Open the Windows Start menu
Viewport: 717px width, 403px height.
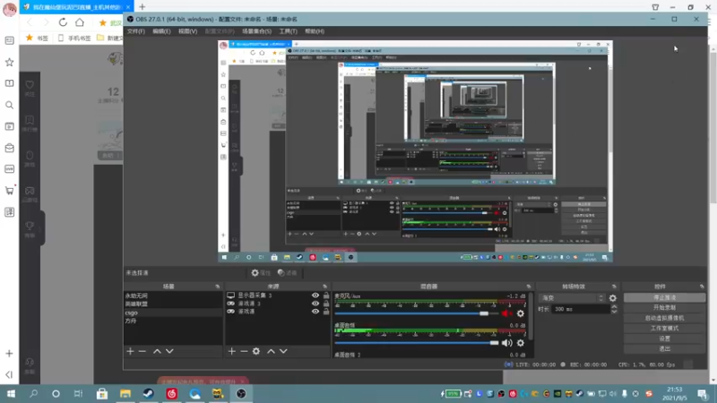(11, 393)
